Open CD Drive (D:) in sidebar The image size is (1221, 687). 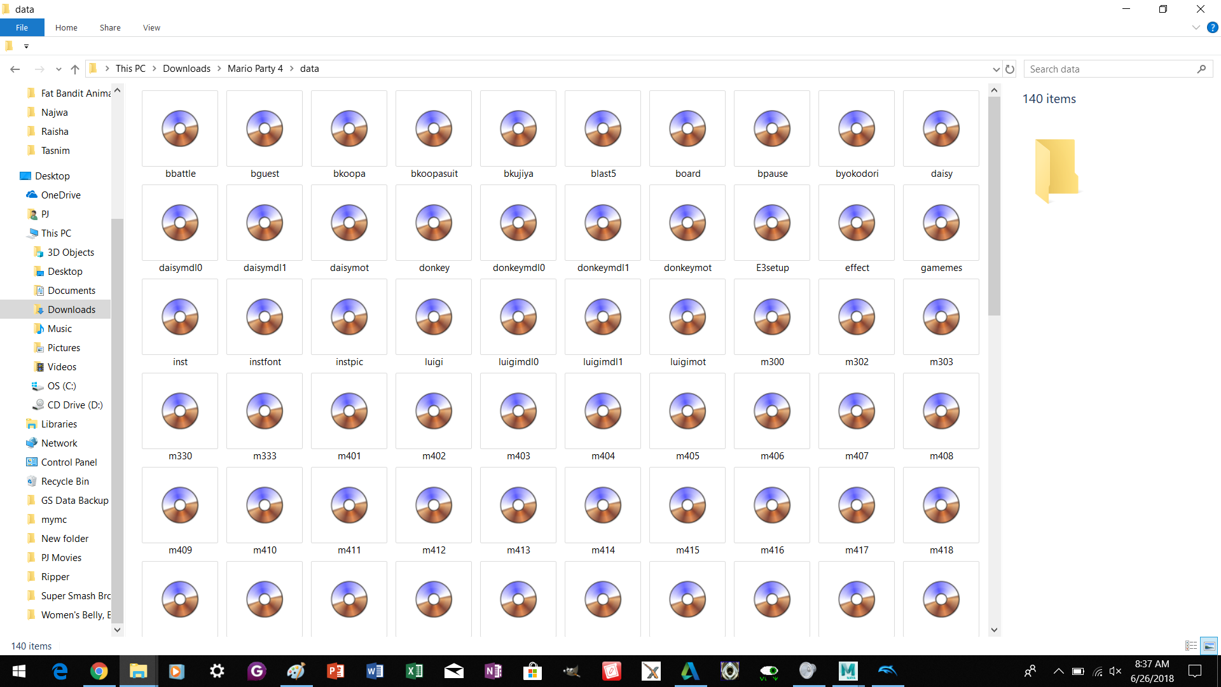point(74,405)
